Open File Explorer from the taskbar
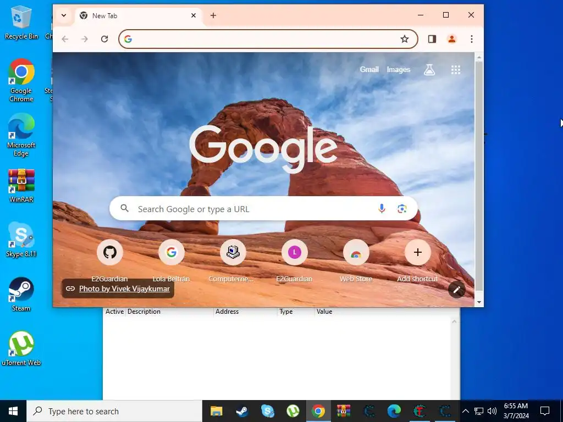This screenshot has width=563, height=422. (x=216, y=411)
